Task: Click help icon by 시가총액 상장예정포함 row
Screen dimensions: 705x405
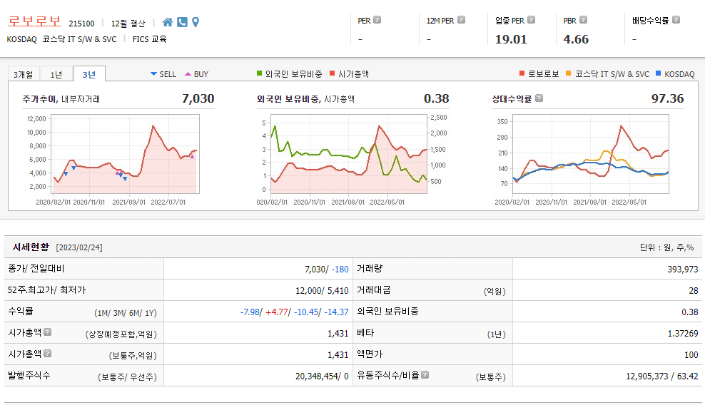Action: (48, 332)
